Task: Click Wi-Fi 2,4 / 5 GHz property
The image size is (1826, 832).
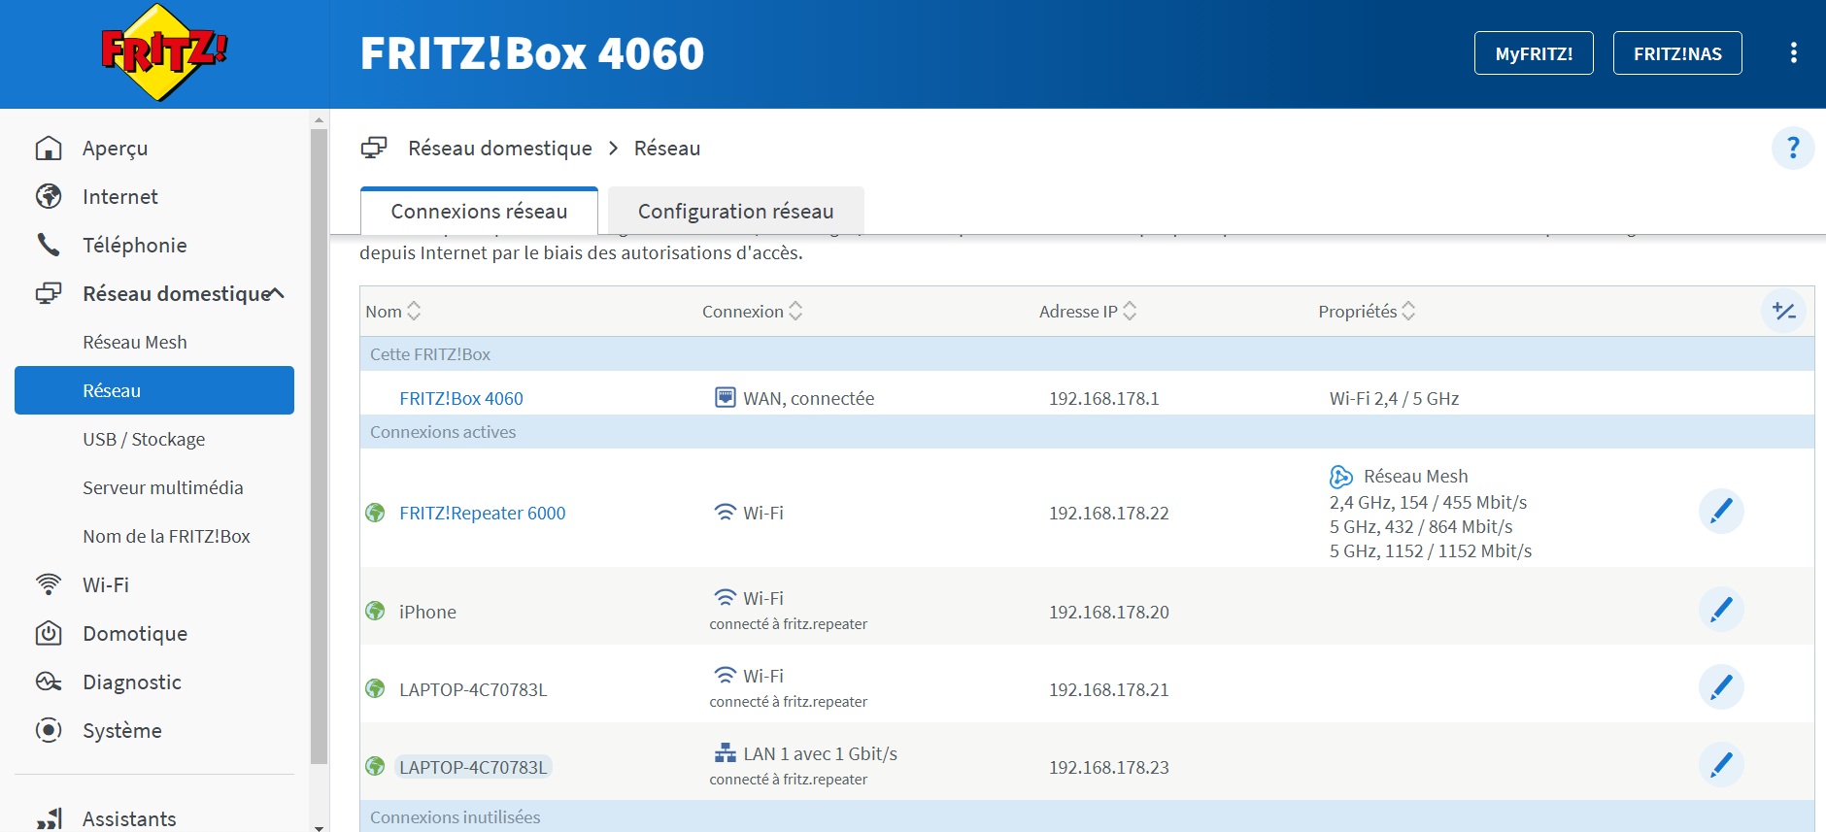Action: pos(1395,398)
